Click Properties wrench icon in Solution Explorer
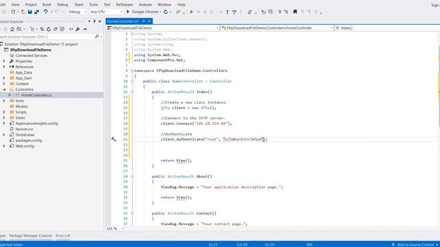Screen dimensions: 440x247 tap(78, 29)
